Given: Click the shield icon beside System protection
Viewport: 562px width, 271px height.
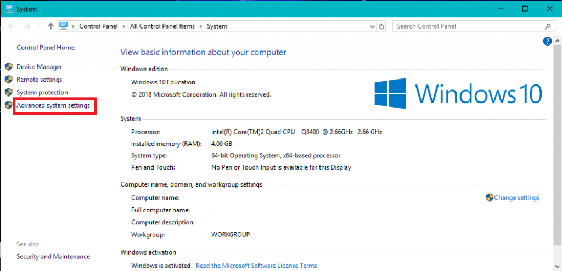Looking at the screenshot, I should click(x=9, y=93).
